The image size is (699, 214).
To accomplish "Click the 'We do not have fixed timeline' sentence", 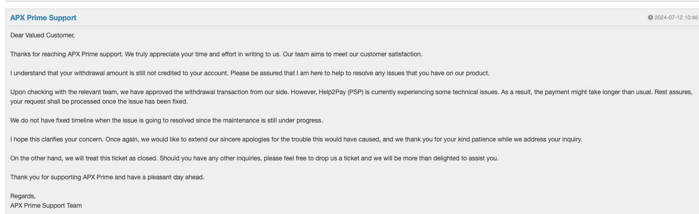I will (167, 120).
